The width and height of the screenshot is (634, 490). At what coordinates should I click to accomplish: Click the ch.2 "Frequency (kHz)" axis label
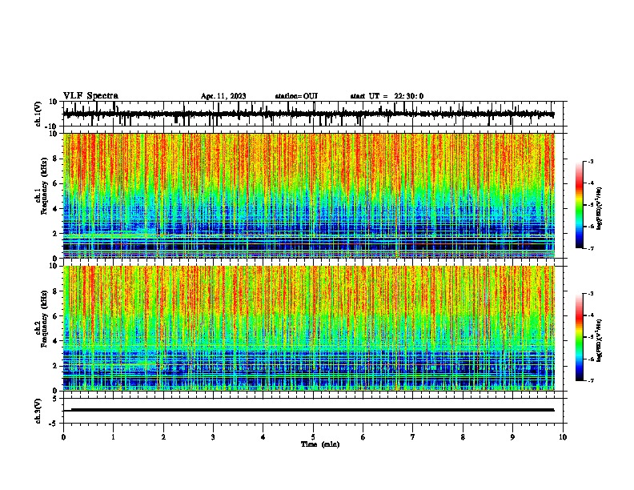pos(44,319)
